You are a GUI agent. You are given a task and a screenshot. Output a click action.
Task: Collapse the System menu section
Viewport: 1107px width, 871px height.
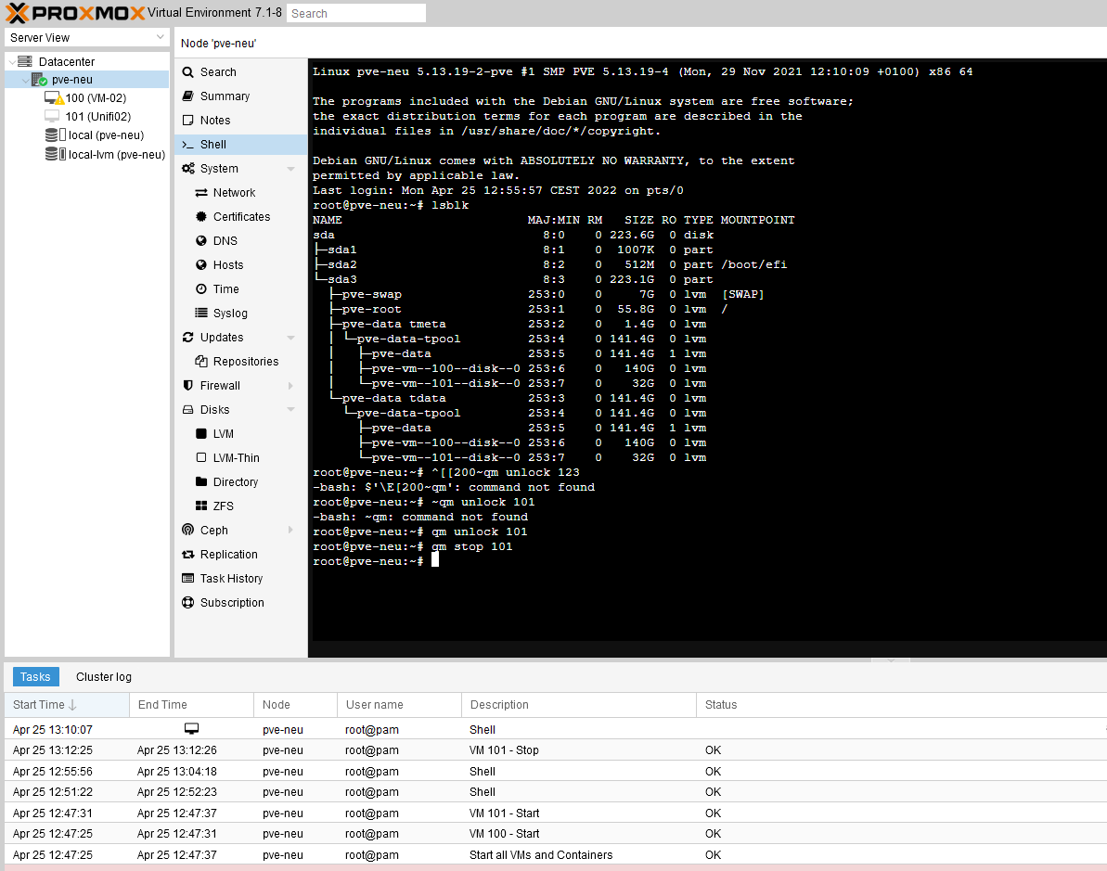coord(290,169)
